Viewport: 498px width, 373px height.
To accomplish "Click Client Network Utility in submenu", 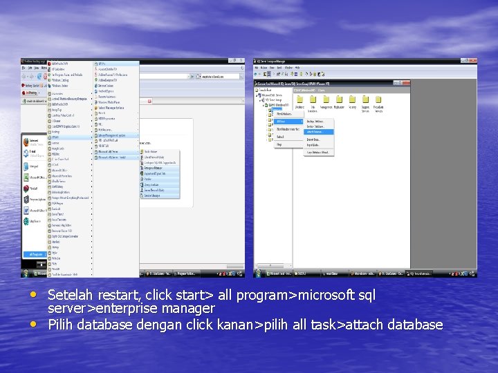I will coord(160,157).
